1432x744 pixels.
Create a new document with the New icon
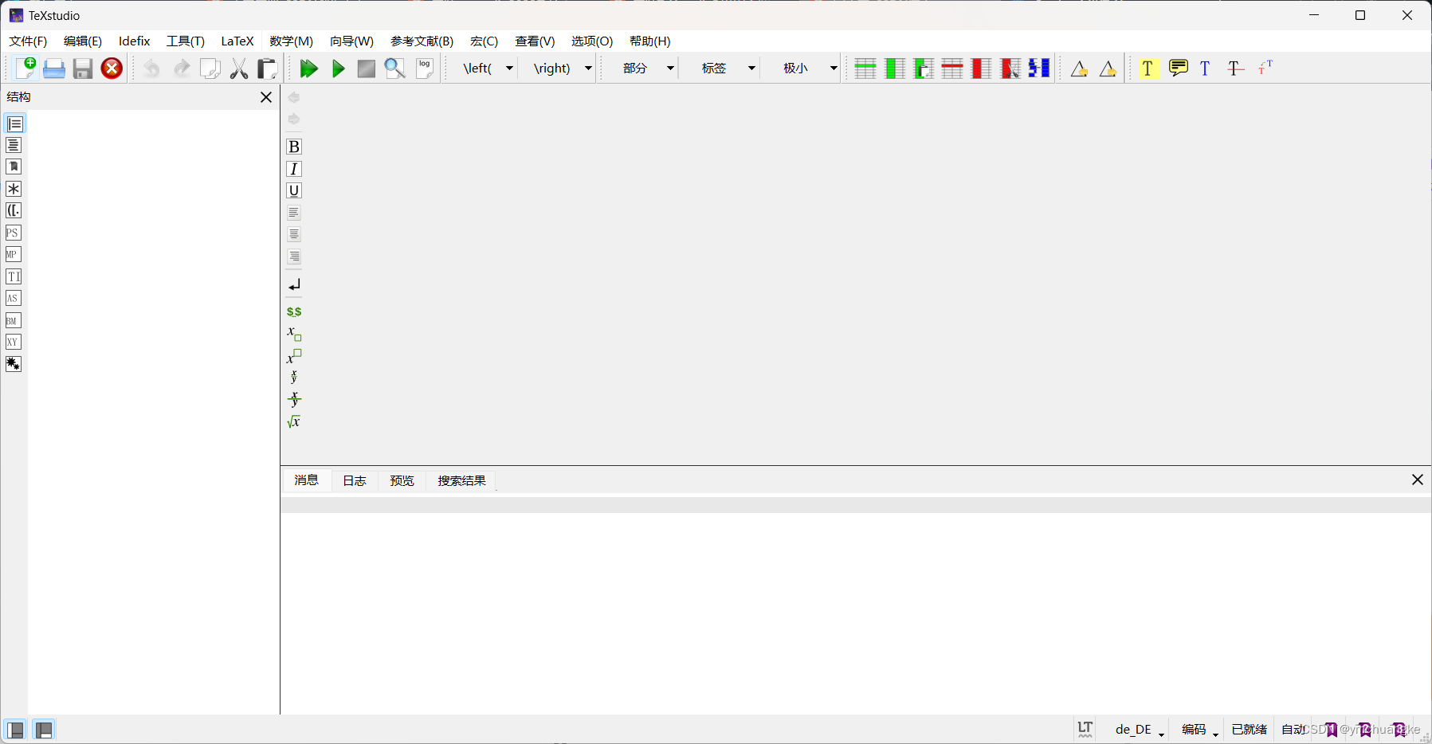point(26,69)
